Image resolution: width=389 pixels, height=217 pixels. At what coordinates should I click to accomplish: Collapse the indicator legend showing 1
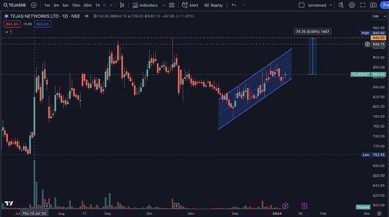[8, 32]
